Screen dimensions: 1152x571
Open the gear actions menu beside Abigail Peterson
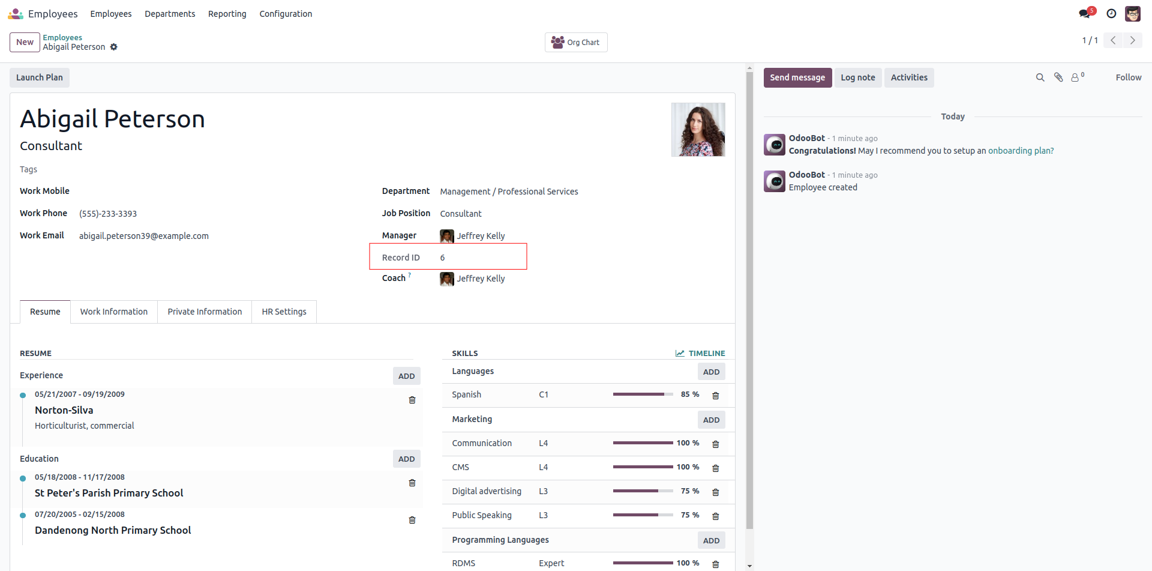coord(114,47)
